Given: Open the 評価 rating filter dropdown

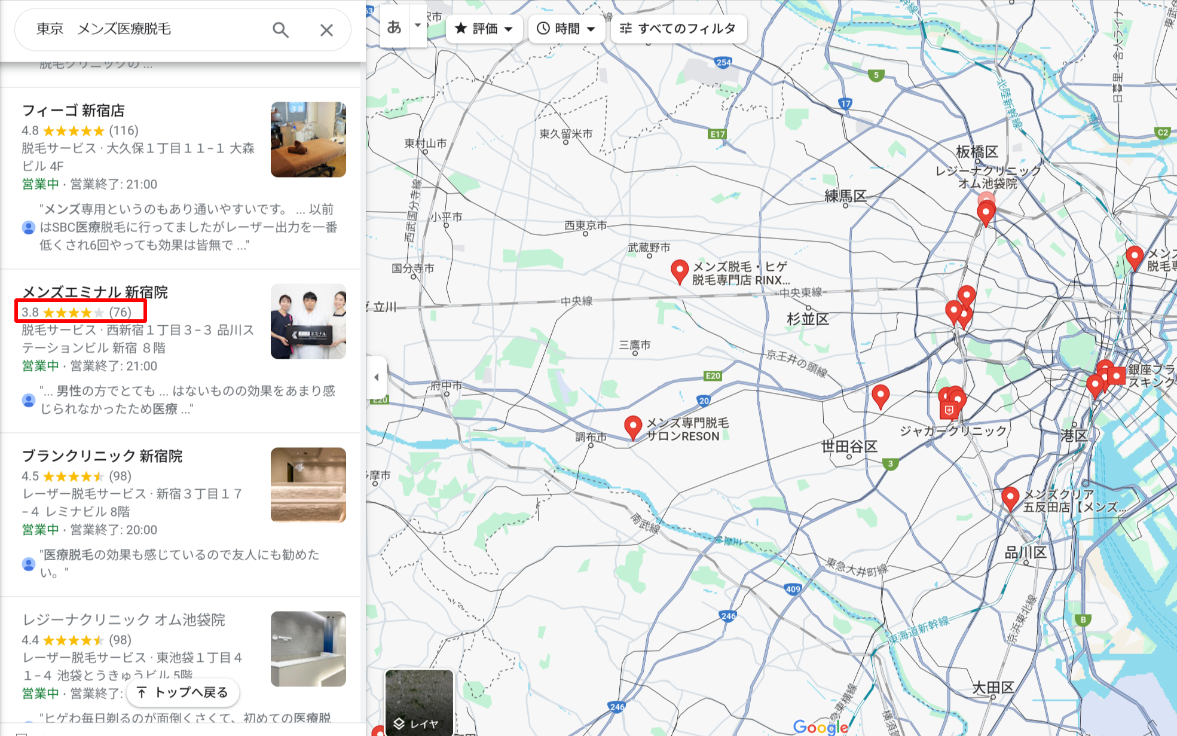Looking at the screenshot, I should 484,29.
